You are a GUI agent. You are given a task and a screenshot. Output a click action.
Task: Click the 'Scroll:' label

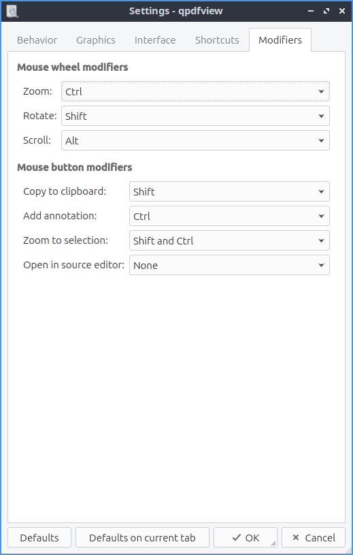[37, 140]
